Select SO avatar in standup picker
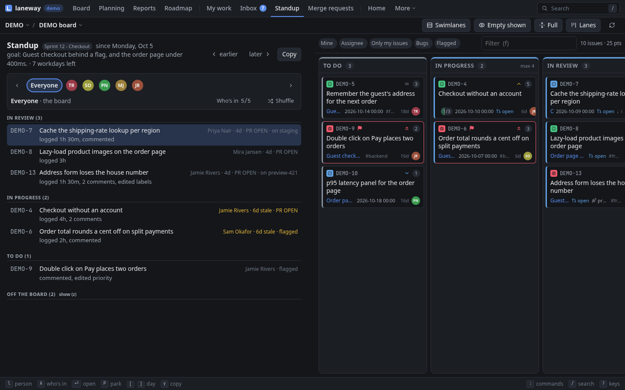 88,85
